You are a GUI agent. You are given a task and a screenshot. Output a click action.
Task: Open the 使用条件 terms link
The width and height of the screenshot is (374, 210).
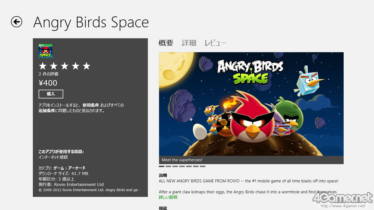[x=91, y=105]
